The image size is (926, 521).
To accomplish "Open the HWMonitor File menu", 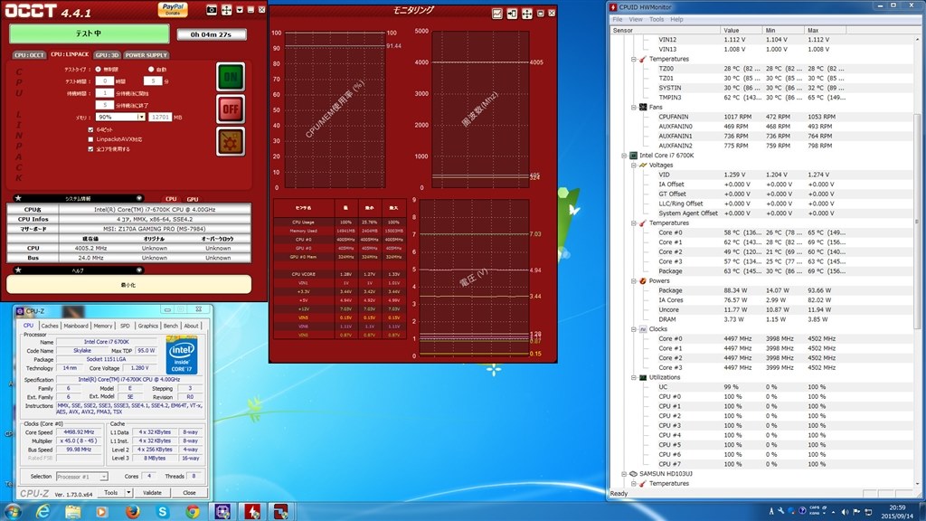I will coord(617,20).
